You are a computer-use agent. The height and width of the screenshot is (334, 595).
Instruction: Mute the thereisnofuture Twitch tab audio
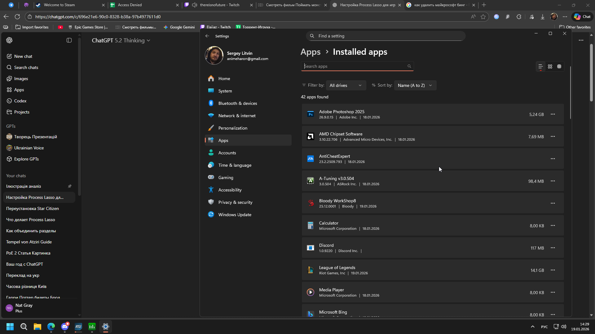195,5
